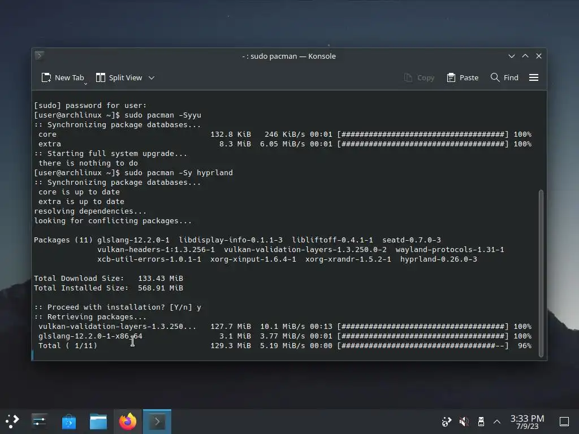Viewport: 579px width, 434px height.
Task: Select the Konsole taskbar entry
Action: (157, 421)
